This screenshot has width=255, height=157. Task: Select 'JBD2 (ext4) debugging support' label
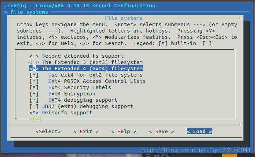pyautogui.click(x=87, y=106)
